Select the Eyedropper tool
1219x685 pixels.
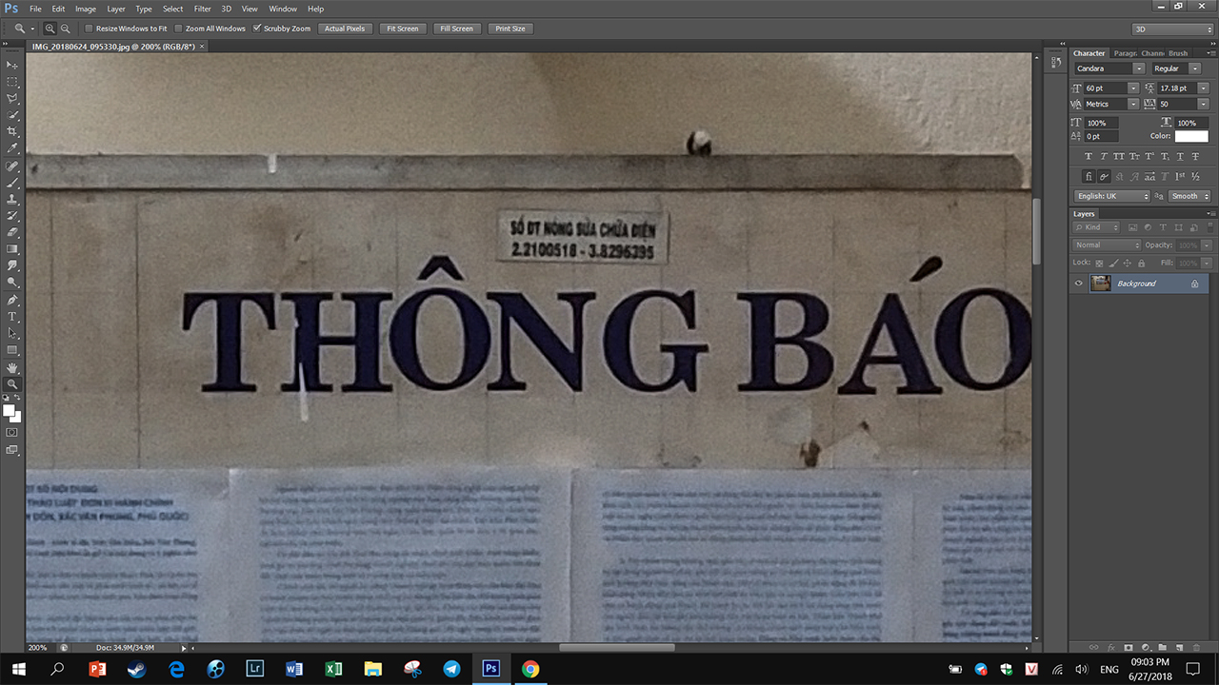[12, 148]
